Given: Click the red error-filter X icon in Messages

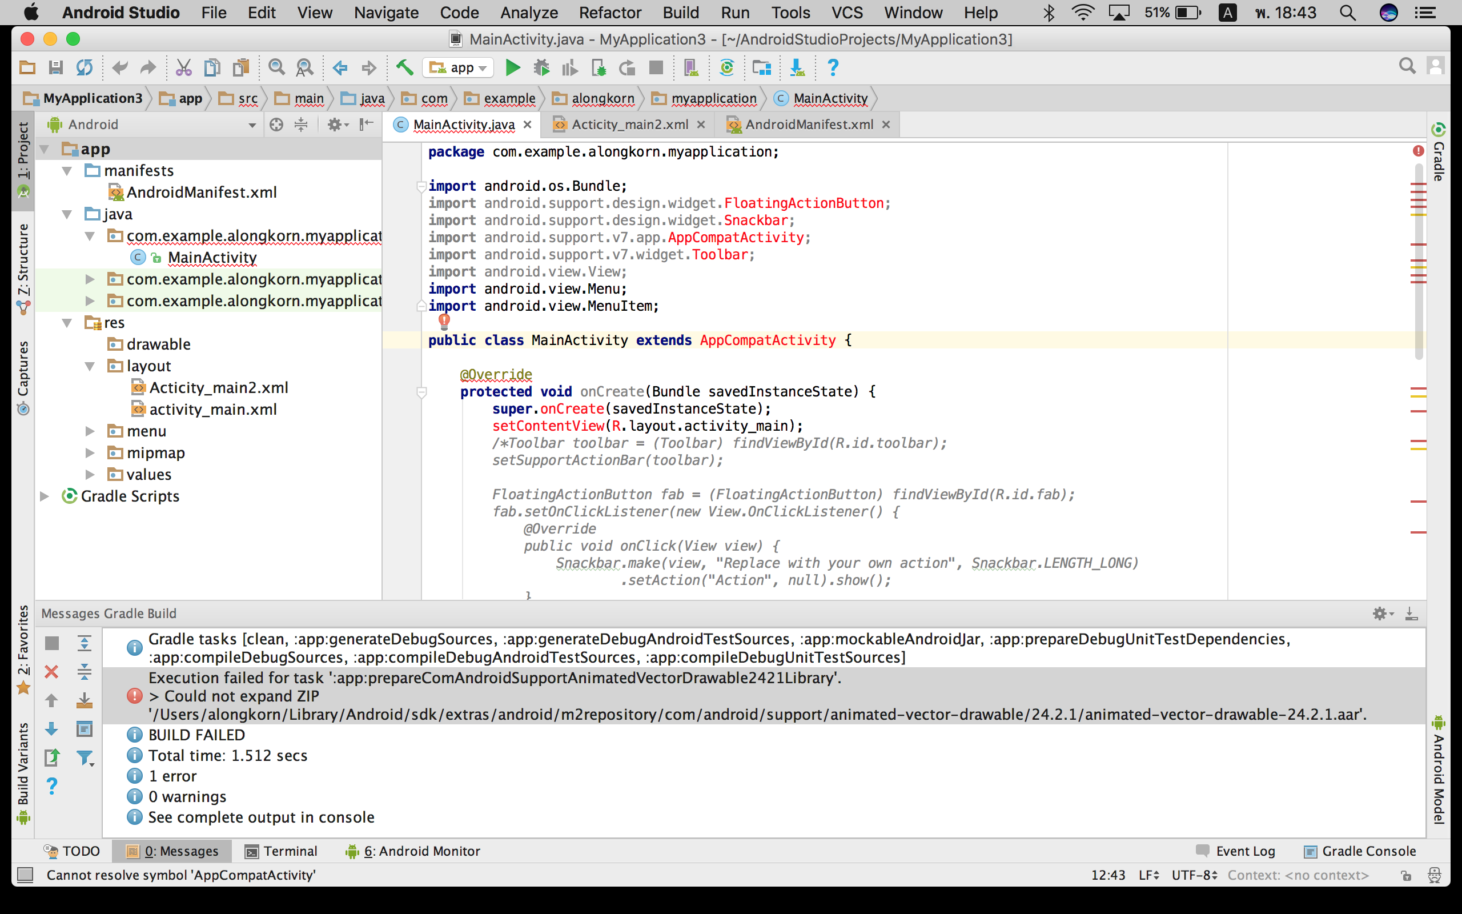Looking at the screenshot, I should 52,672.
